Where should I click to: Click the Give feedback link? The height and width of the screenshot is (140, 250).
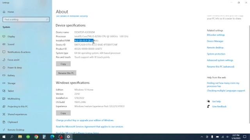pyautogui.click(x=219, y=107)
